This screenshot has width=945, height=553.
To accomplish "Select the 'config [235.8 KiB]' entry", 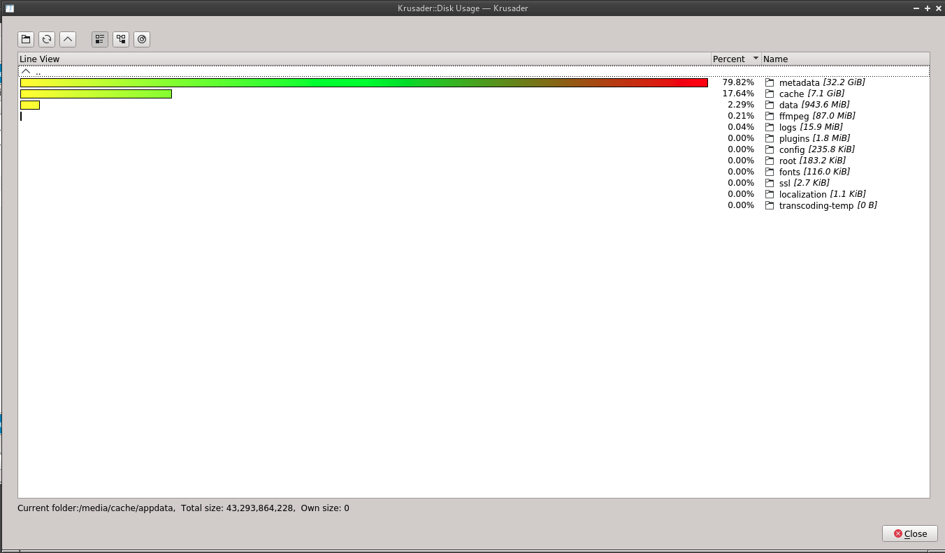I will coord(816,149).
